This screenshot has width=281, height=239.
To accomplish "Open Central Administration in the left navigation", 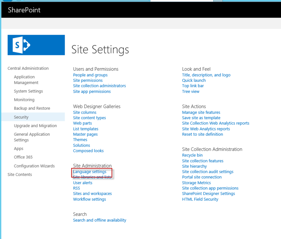I will click(x=28, y=68).
